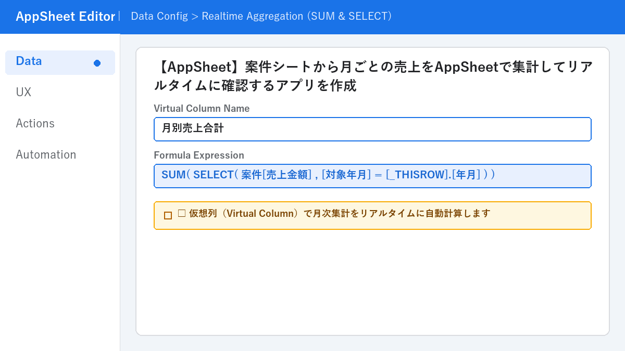Click the 【AppSheet】 article heading text

[x=373, y=76]
